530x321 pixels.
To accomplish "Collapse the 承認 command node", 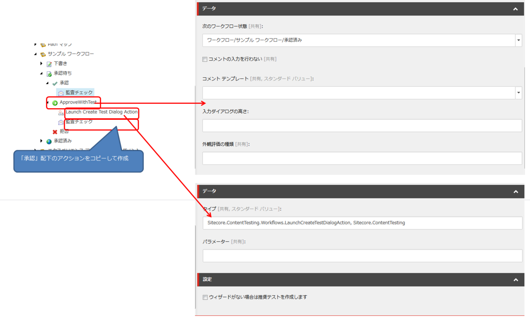I will click(47, 83).
